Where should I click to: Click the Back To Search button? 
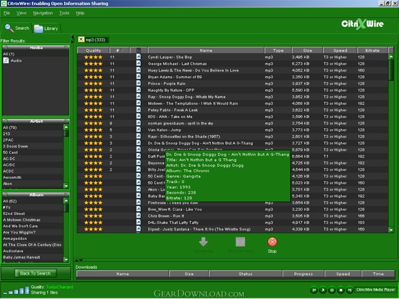(36, 273)
